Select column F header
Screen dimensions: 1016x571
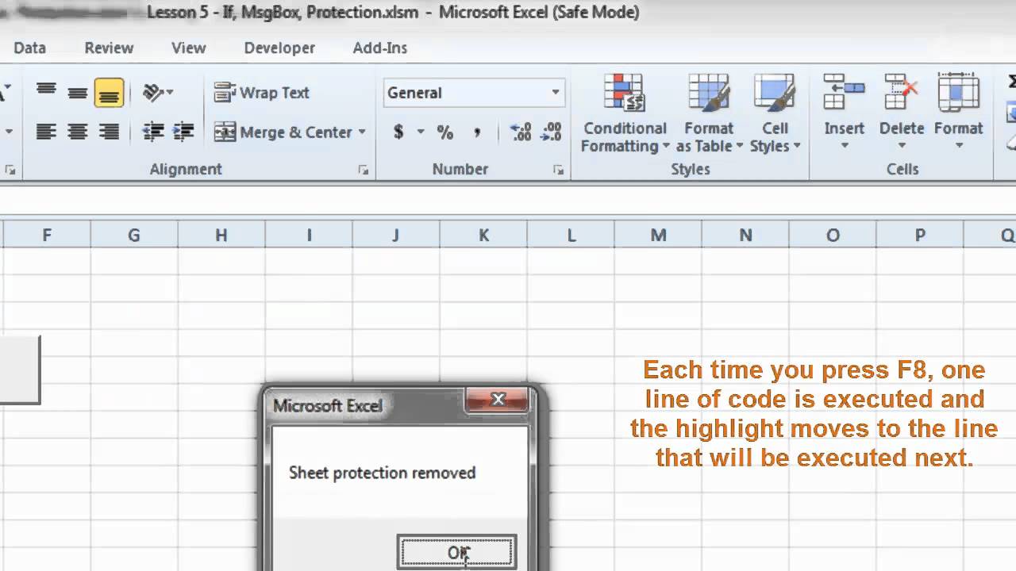47,235
